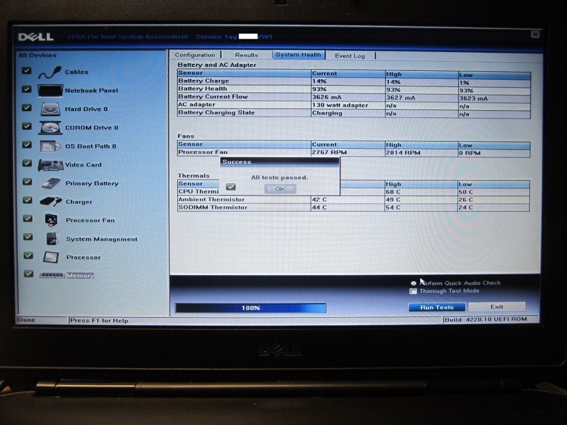Toggle the System Management checkbox
The image size is (567, 425).
(x=28, y=237)
